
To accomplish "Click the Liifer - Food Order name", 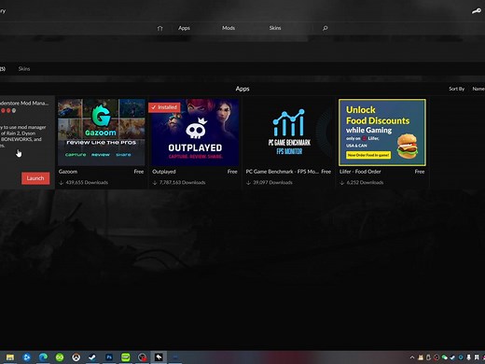I will pyautogui.click(x=360, y=172).
